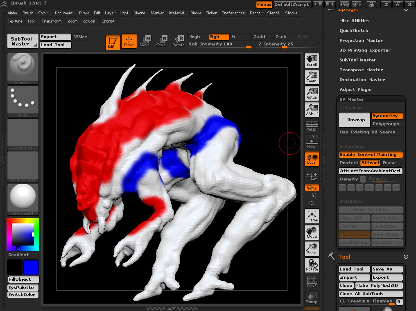Click the FillObject button

[x=23, y=279]
